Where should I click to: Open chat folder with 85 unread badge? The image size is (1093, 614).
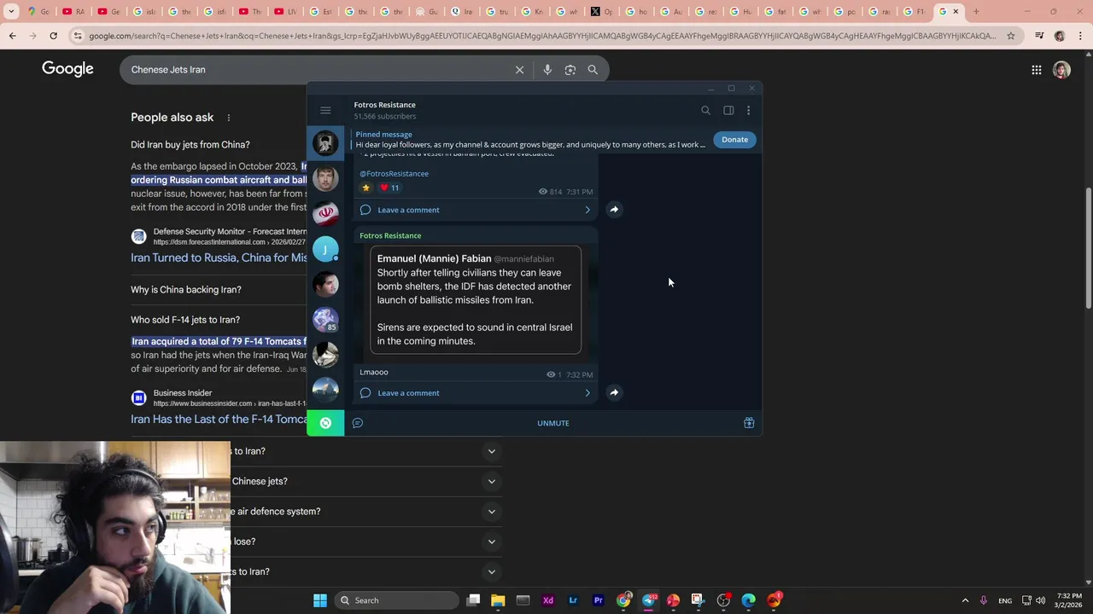[325, 320]
